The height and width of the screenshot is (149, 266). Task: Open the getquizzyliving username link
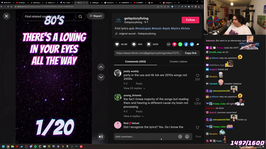click(x=136, y=18)
